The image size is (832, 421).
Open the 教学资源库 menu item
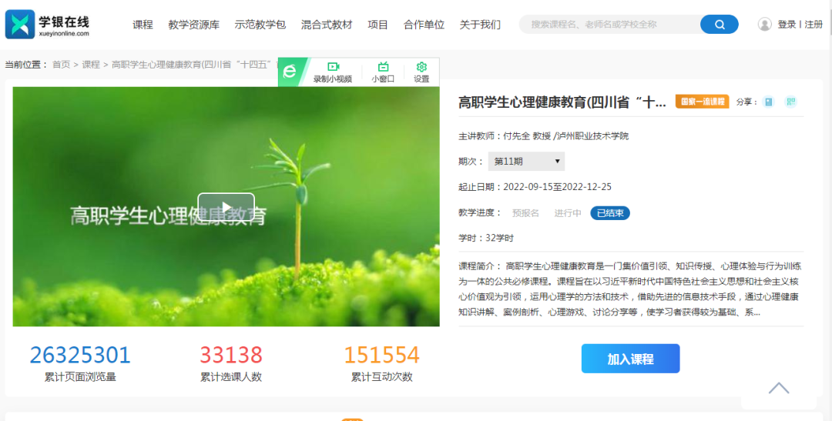(x=193, y=25)
